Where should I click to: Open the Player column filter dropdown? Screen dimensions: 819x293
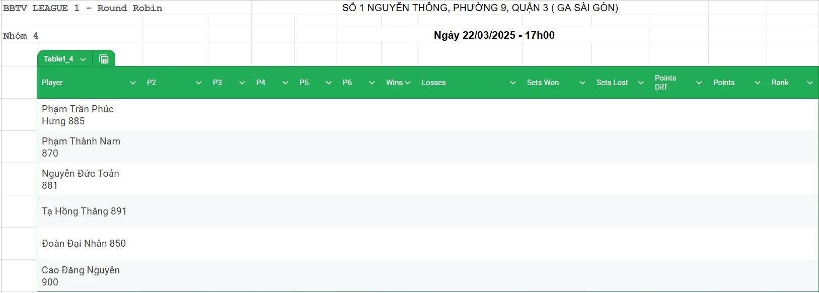[x=133, y=83]
